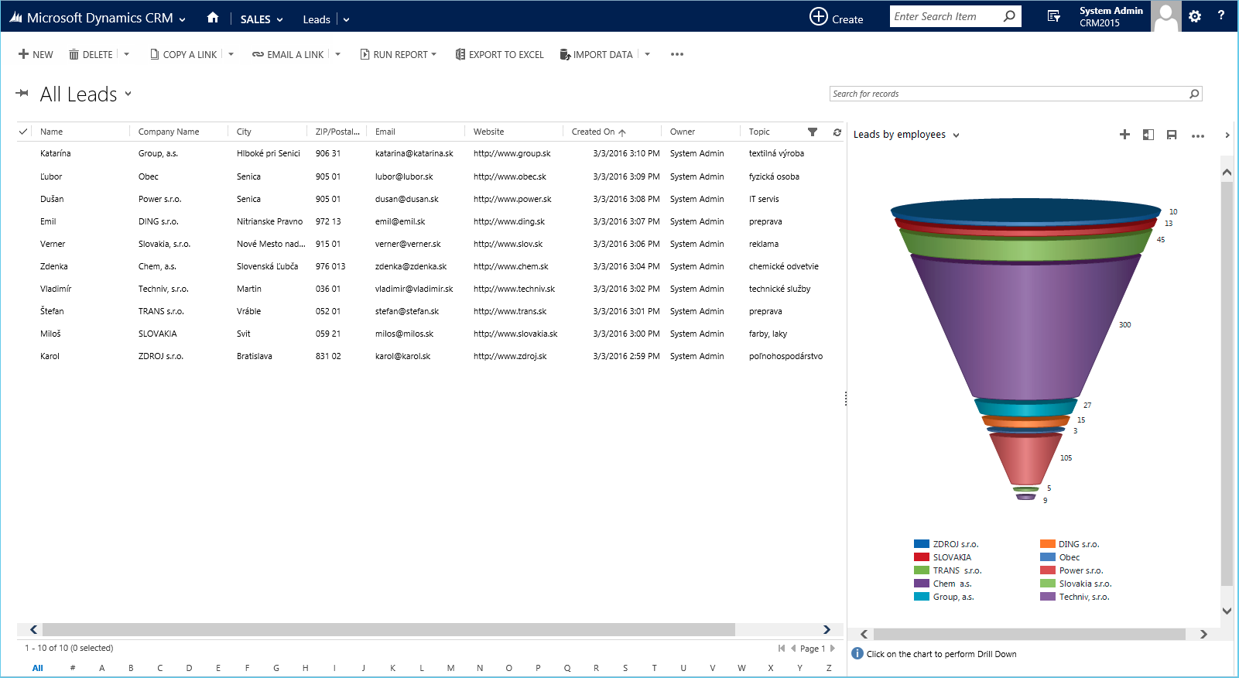Screen dimensions: 1239x678
Task: Open RUN REPORT menu
Action: (398, 54)
